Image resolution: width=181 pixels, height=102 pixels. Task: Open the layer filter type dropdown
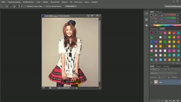click(155, 69)
